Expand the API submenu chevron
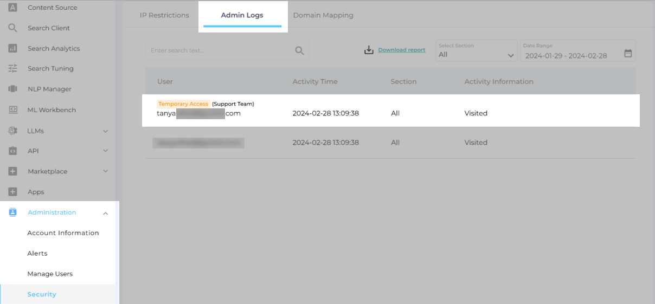Viewport: 655px width, 304px height. [x=106, y=151]
